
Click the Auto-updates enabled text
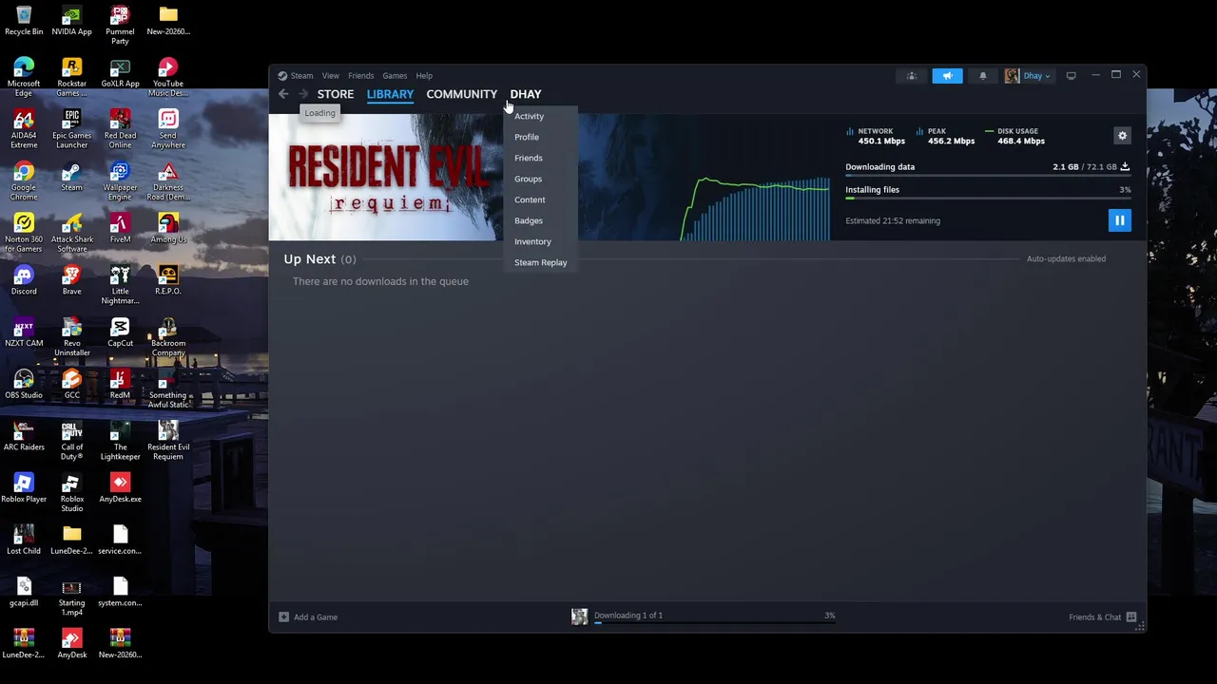(1066, 258)
